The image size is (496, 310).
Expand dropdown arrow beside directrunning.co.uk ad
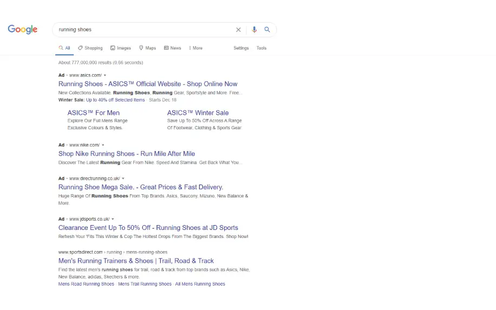pos(123,179)
